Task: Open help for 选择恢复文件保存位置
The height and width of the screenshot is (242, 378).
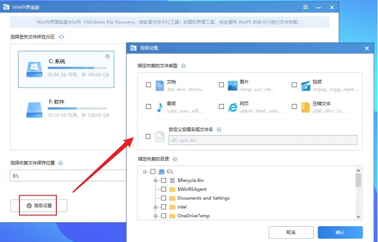Action: pyautogui.click(x=60, y=163)
